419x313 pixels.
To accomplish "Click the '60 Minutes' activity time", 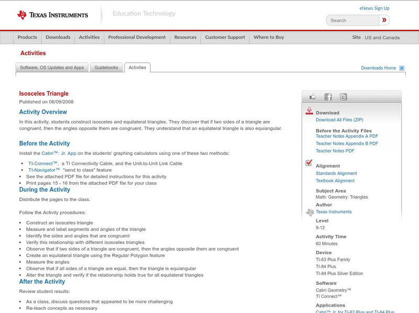I will [326, 243].
